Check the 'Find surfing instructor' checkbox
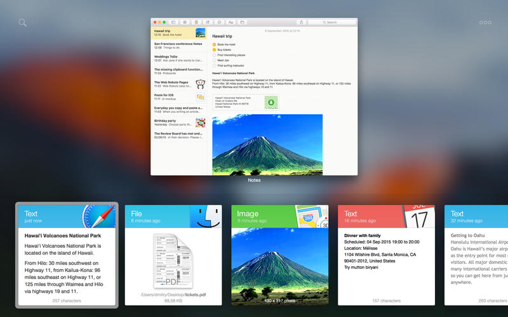Image resolution: width=508 pixels, height=317 pixels. 215,65
